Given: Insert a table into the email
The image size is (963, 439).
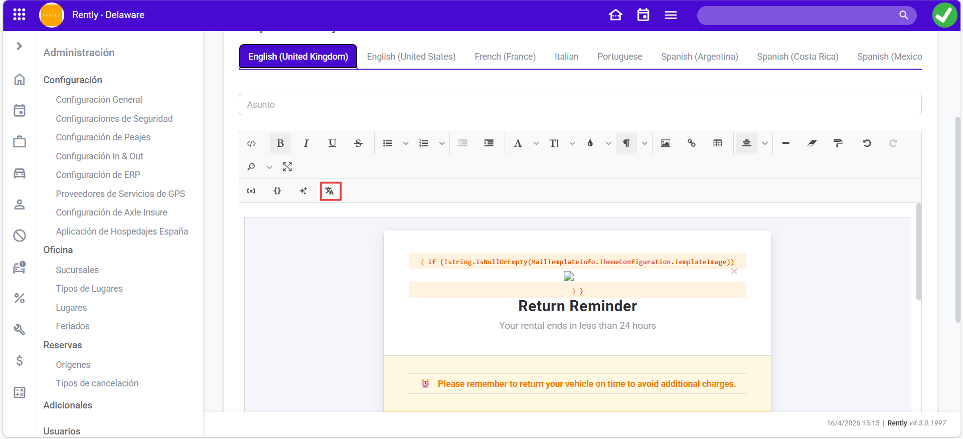Looking at the screenshot, I should tap(717, 143).
